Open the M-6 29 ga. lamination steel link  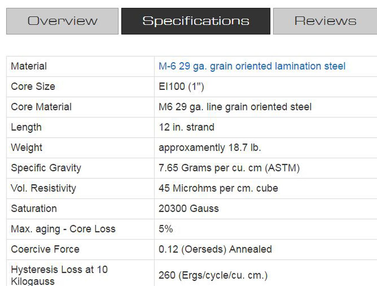pos(252,66)
